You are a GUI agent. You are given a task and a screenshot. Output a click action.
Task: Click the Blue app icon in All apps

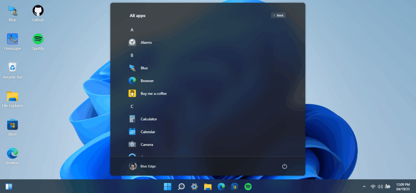[x=132, y=68]
